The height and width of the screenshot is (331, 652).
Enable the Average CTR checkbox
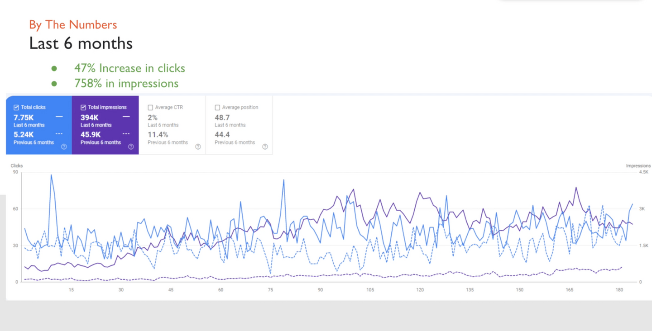point(150,108)
